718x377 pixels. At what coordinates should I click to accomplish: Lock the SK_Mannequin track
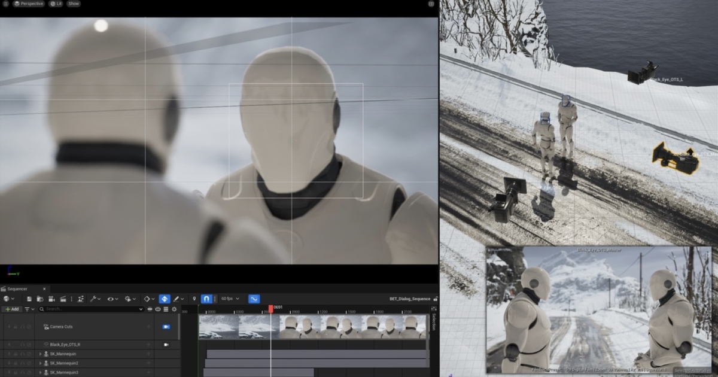(15, 354)
